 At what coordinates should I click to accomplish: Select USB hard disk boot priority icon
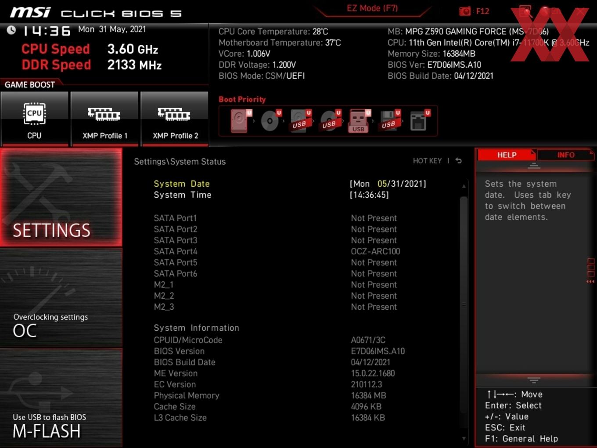300,121
